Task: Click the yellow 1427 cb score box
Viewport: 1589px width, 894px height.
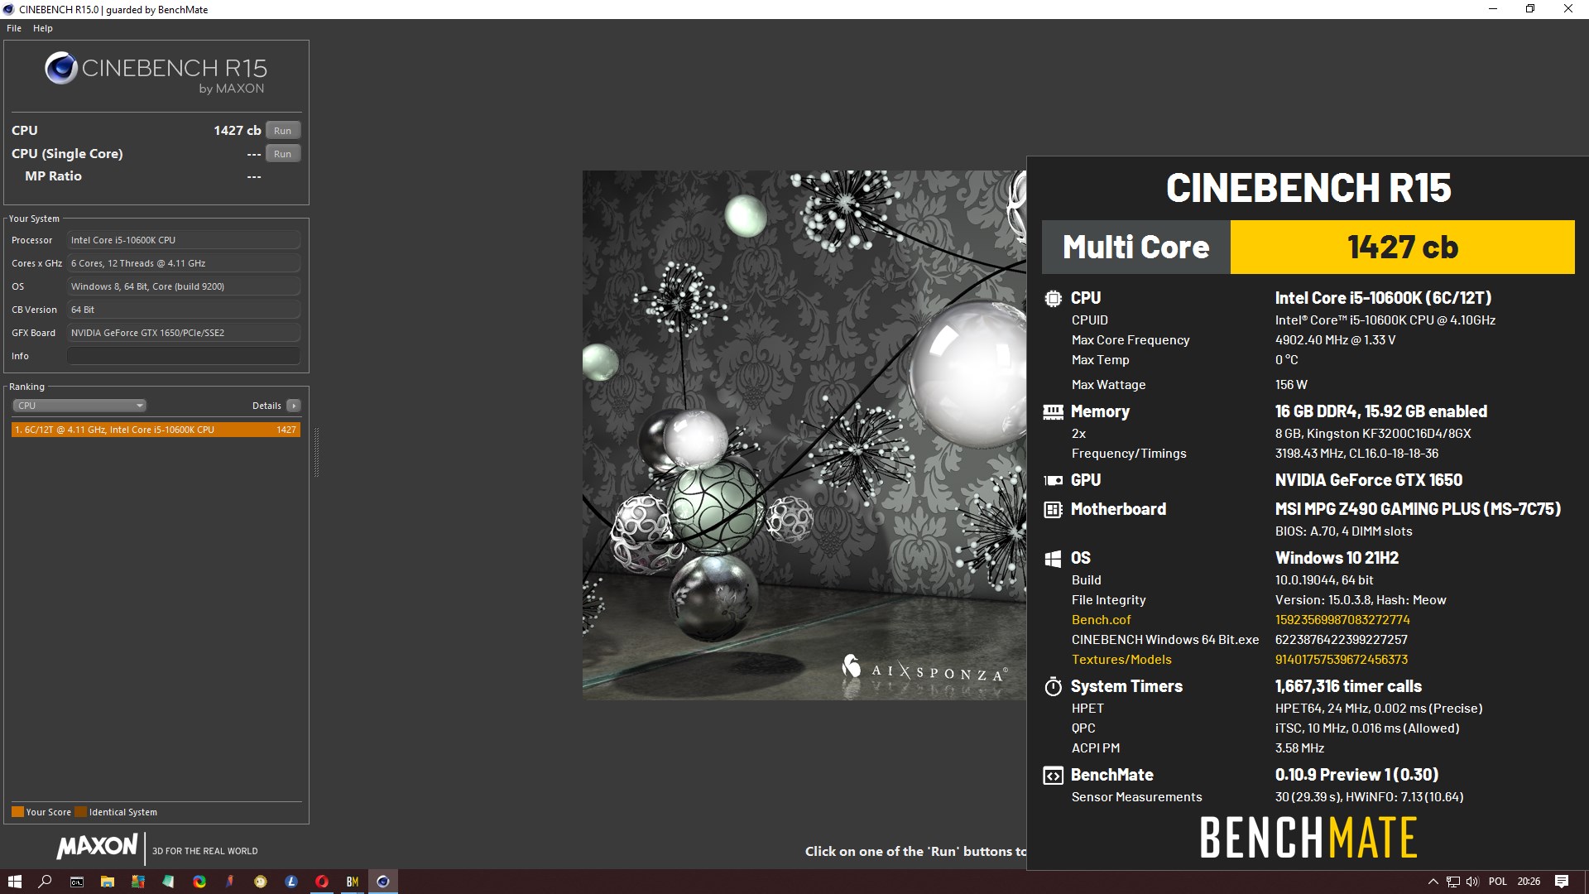Action: pos(1402,247)
